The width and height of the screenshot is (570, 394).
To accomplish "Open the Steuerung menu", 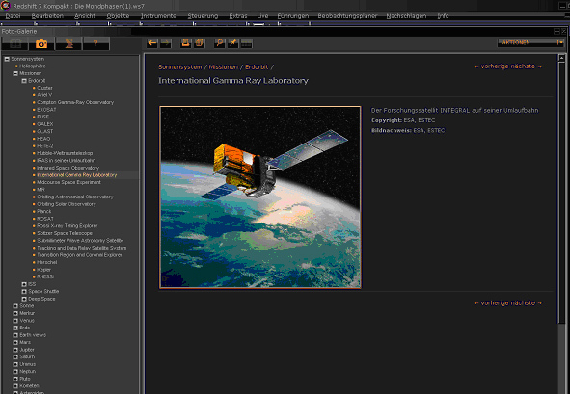I will point(203,16).
